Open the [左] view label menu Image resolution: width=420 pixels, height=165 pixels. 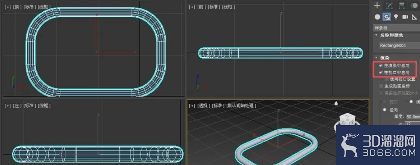pos(17,106)
